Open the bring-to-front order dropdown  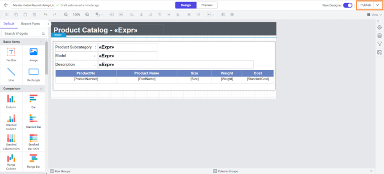[99, 15]
